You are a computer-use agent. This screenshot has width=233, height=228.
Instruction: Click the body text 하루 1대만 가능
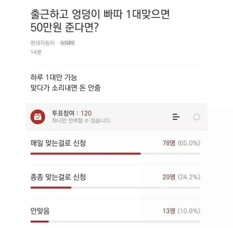(54, 77)
